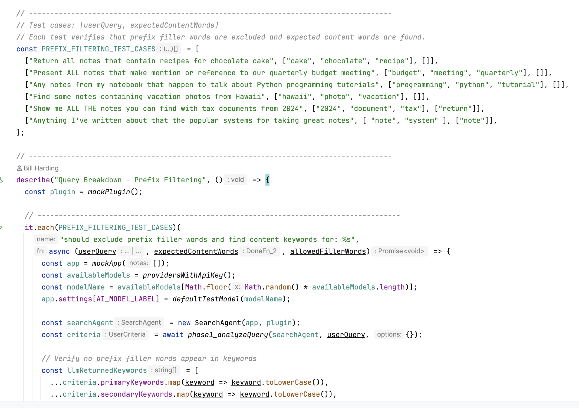Click the UserCriteria type inlay hint
This screenshot has width=579, height=408.
pyautogui.click(x=125, y=334)
